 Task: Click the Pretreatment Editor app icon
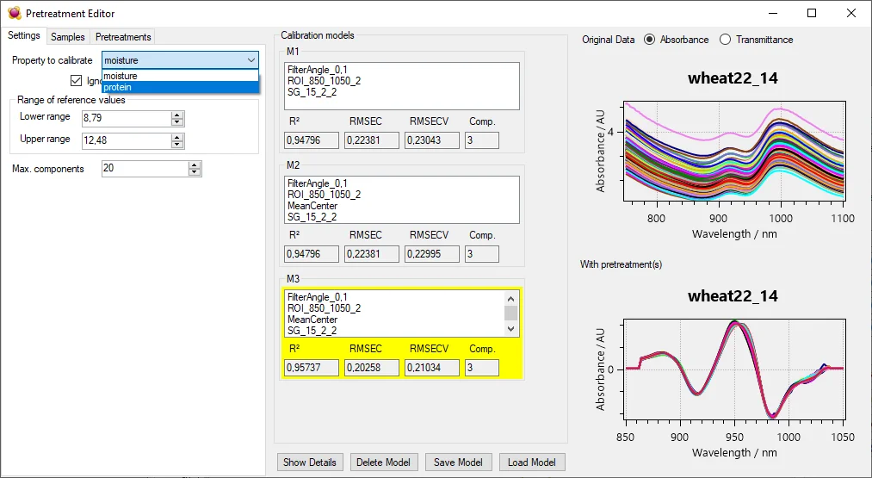pyautogui.click(x=14, y=13)
